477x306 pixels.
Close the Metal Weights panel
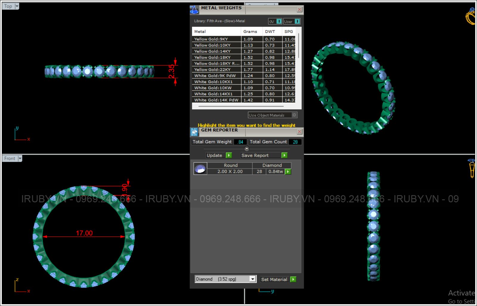coord(299,10)
